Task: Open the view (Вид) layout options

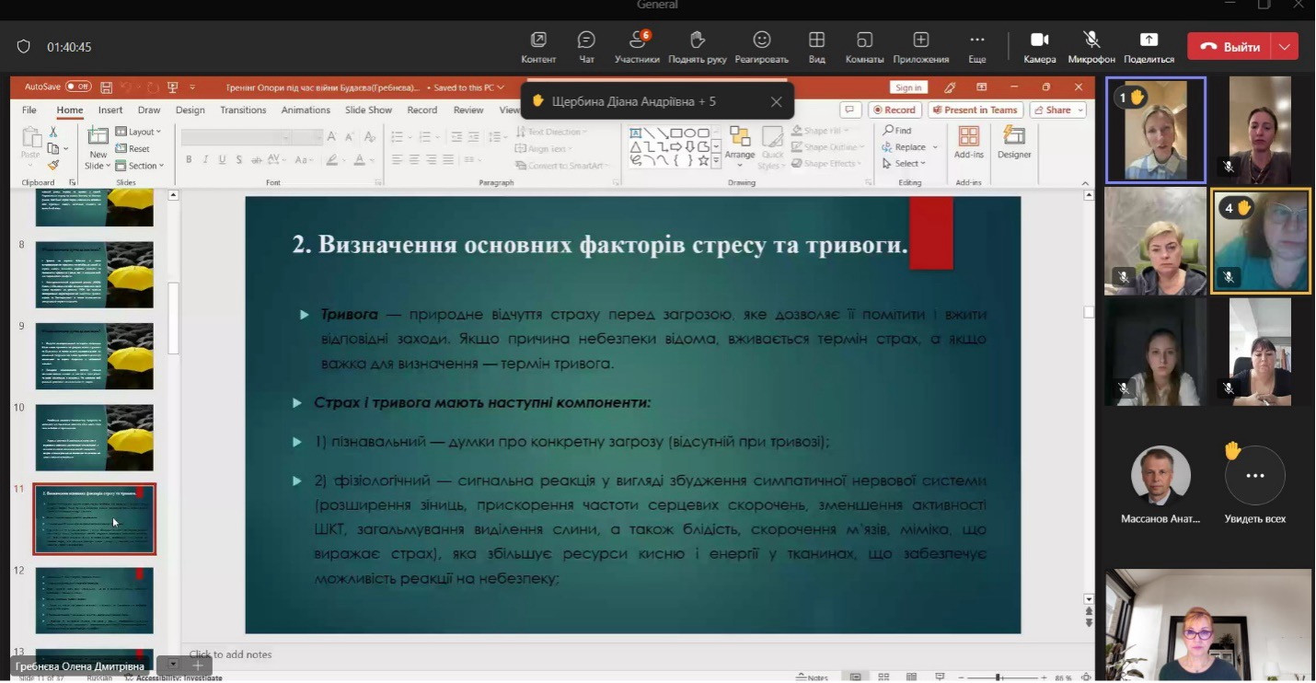Action: pos(816,46)
